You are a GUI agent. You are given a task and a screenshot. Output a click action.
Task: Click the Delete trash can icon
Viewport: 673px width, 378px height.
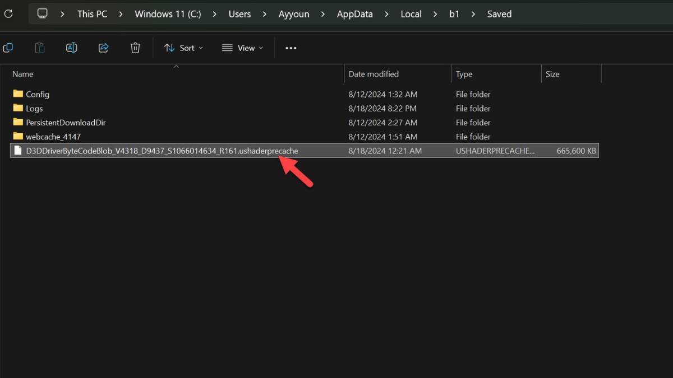click(135, 48)
